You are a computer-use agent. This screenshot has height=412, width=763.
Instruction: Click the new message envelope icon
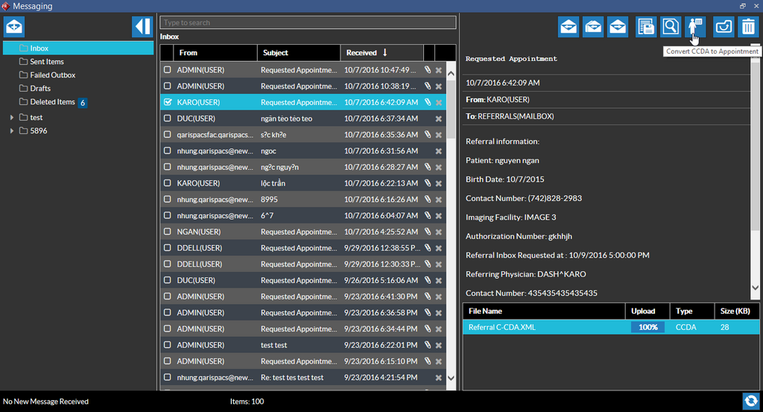pyautogui.click(x=14, y=27)
